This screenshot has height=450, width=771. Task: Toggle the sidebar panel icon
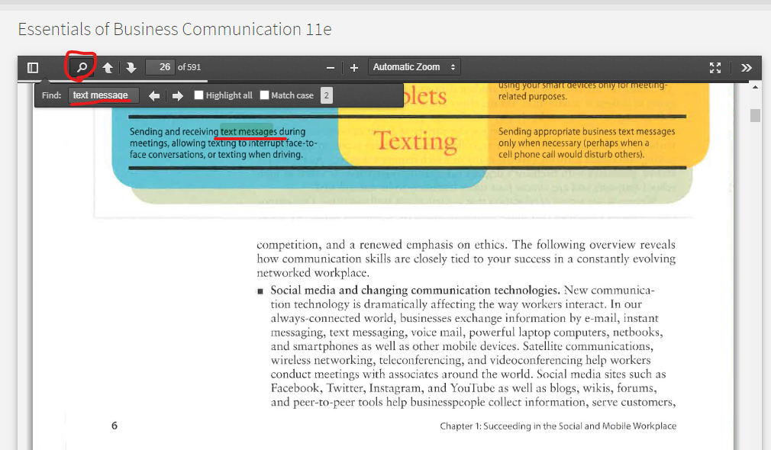32,67
